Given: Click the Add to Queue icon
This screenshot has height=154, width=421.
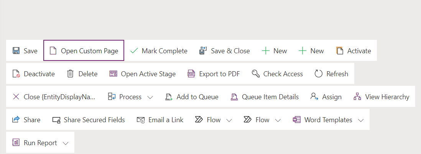Looking at the screenshot, I should (169, 97).
